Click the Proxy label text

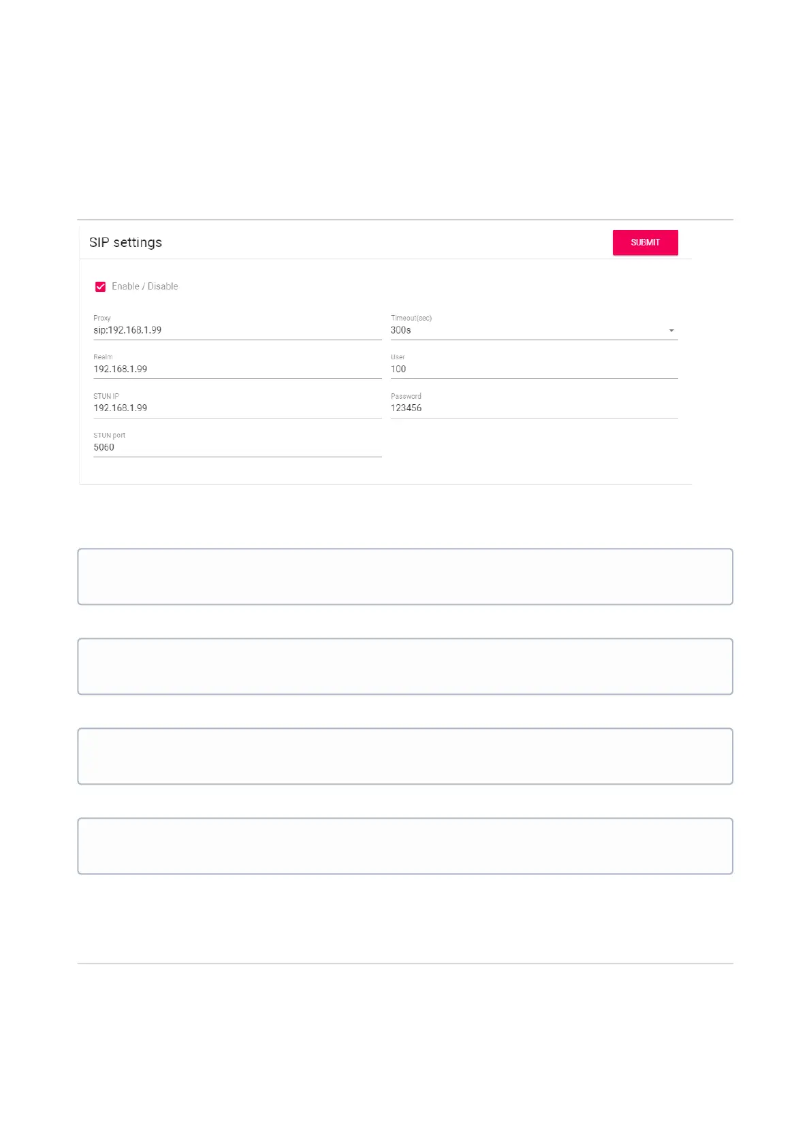[x=102, y=318]
